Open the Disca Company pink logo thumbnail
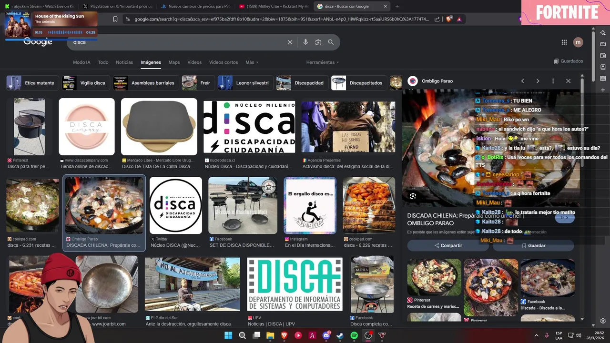The width and height of the screenshot is (610, 343). [87, 127]
